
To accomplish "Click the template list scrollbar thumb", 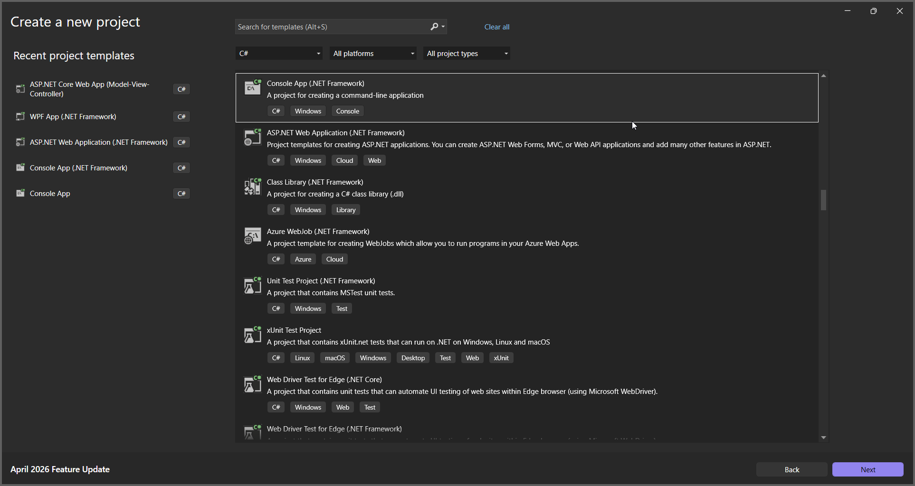I will point(823,200).
